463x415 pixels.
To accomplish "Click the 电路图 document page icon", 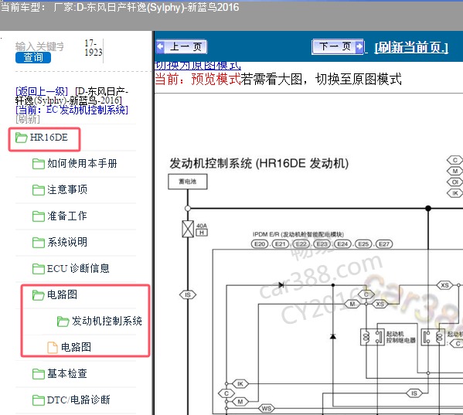I will 53,348.
